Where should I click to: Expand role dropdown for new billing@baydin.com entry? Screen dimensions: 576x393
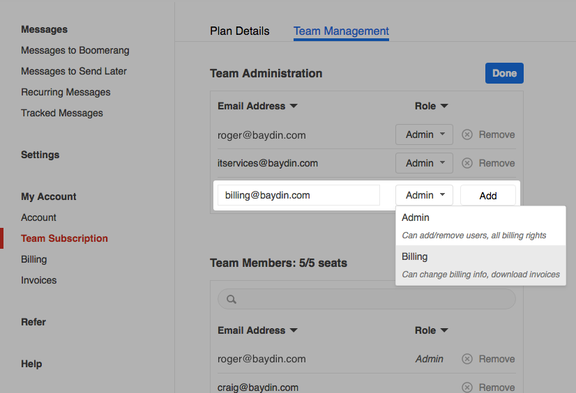(424, 195)
